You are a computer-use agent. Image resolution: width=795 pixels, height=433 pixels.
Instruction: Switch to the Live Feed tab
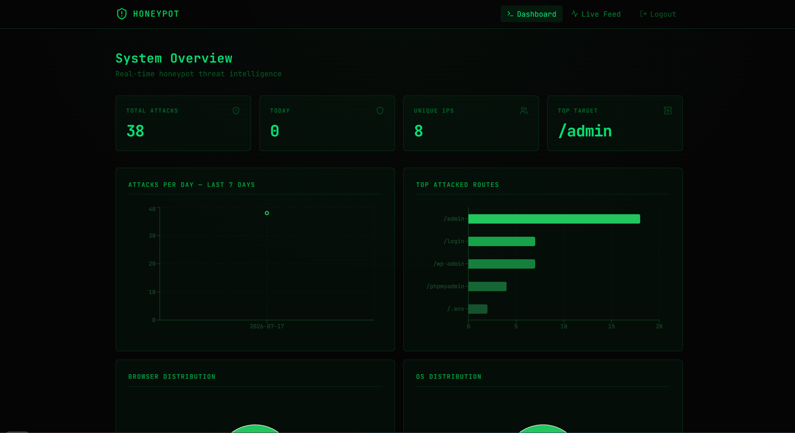(x=596, y=14)
